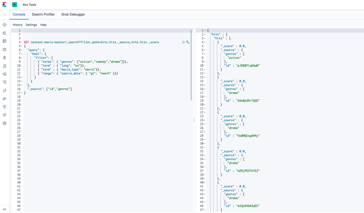Collapse "bool" fold at editor line 7

click(22, 54)
